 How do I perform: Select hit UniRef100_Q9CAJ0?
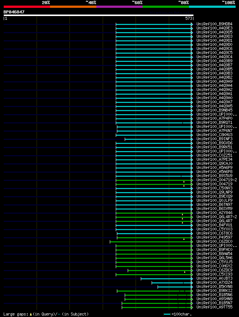214,164
